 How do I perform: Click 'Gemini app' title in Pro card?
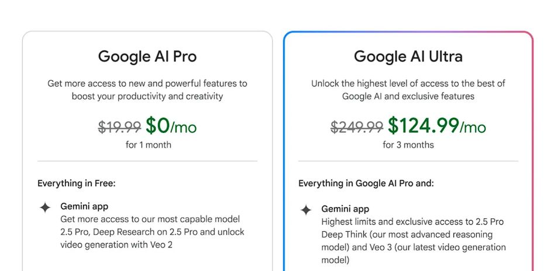[x=84, y=206]
